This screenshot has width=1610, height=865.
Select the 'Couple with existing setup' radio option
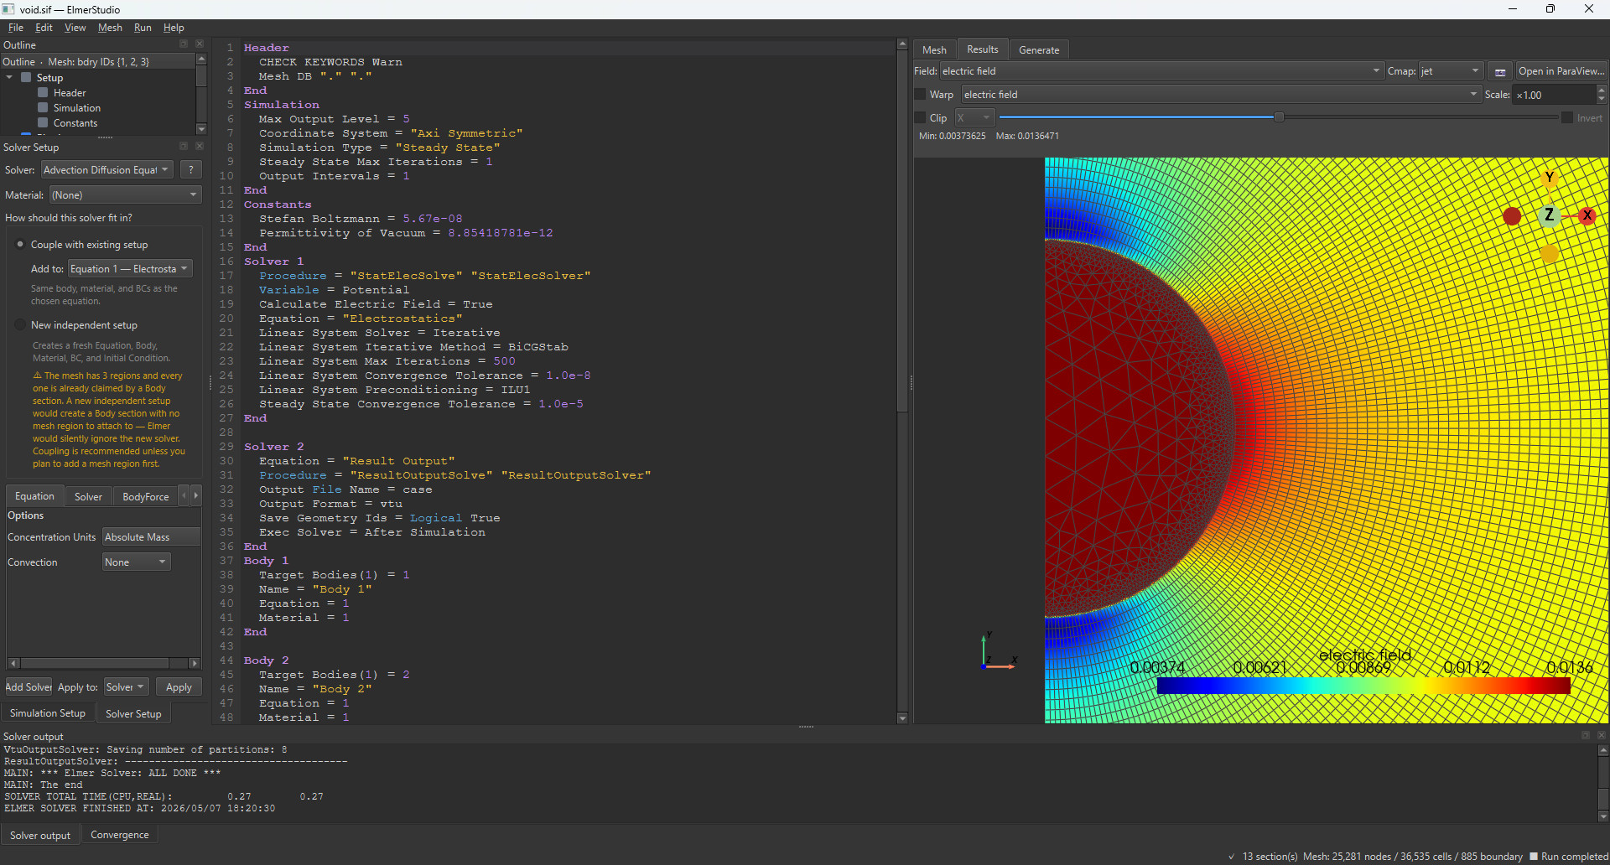point(20,244)
